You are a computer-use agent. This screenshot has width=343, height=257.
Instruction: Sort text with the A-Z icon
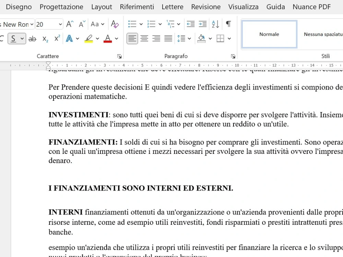click(x=215, y=24)
